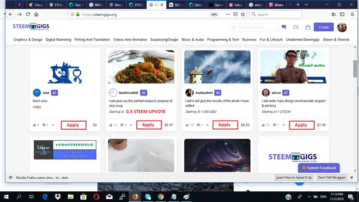Reload the page in Firefox
The height and width of the screenshot is (202, 359).
coord(28,14)
